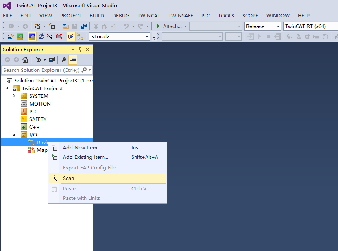Select the SAFETY tree item
This screenshot has width=338, height=251.
pyautogui.click(x=38, y=119)
